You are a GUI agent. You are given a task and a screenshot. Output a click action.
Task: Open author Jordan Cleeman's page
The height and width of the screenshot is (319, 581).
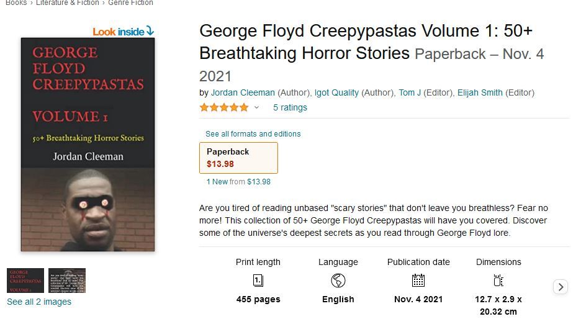(243, 92)
